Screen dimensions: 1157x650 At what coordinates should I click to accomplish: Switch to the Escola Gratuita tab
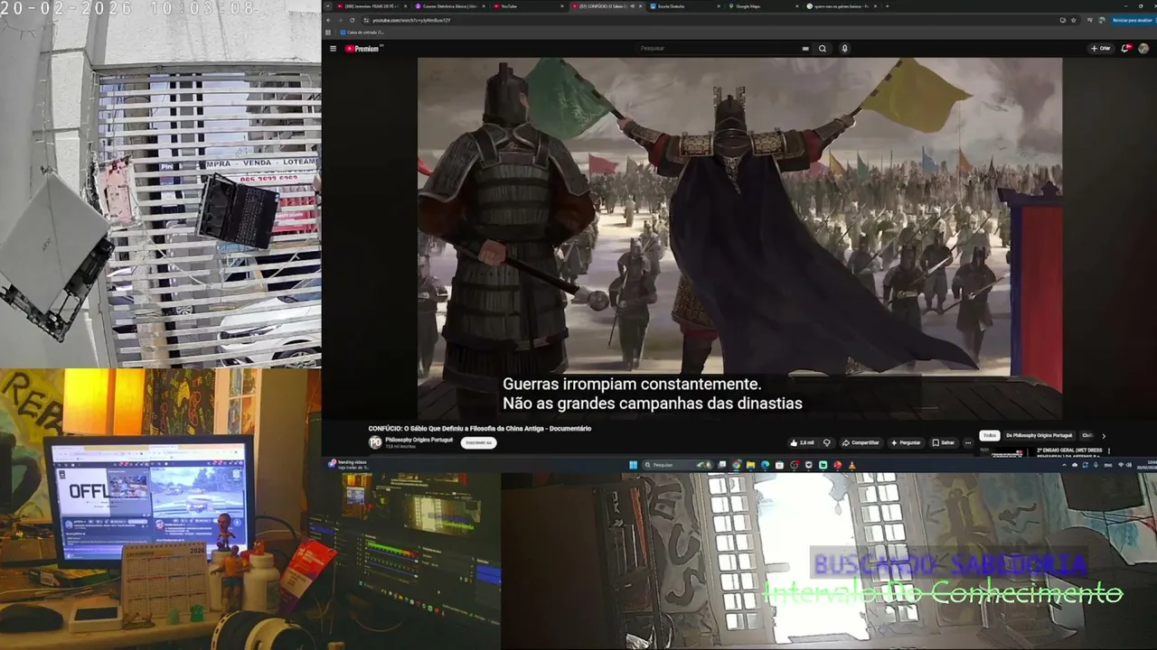[685, 6]
